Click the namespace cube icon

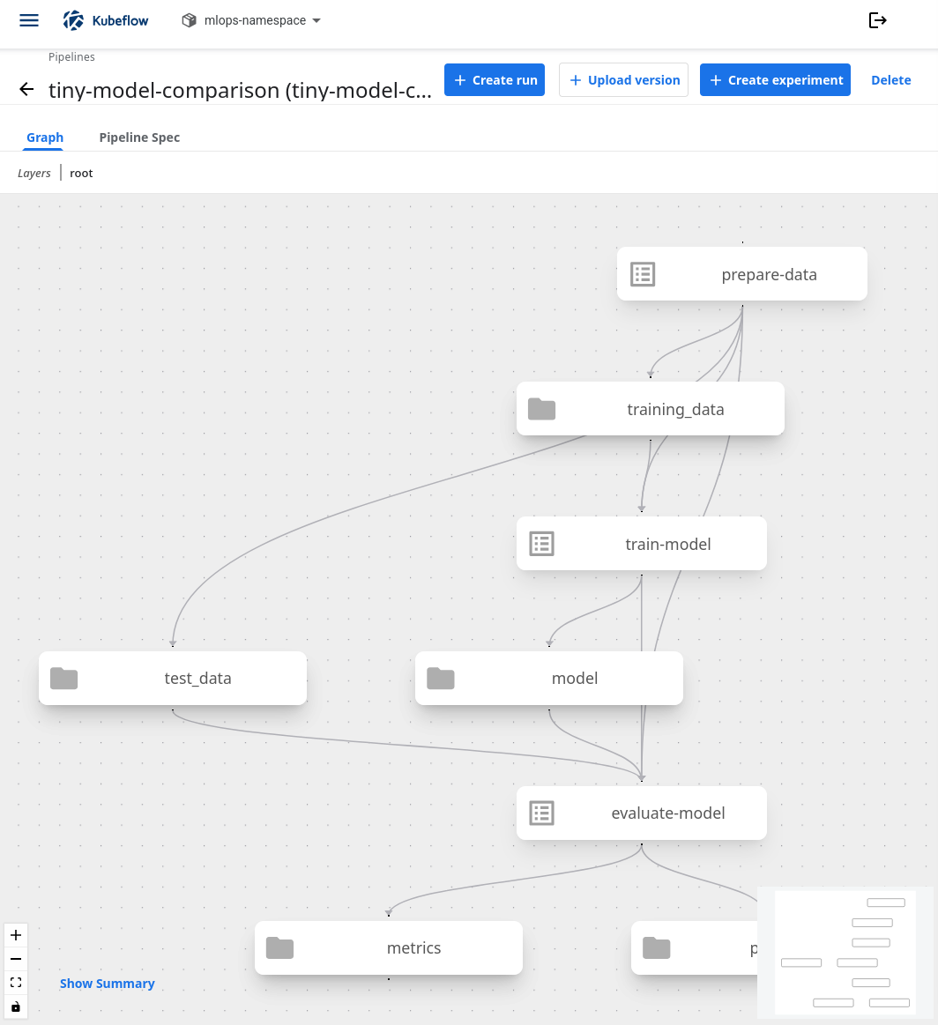(x=189, y=20)
